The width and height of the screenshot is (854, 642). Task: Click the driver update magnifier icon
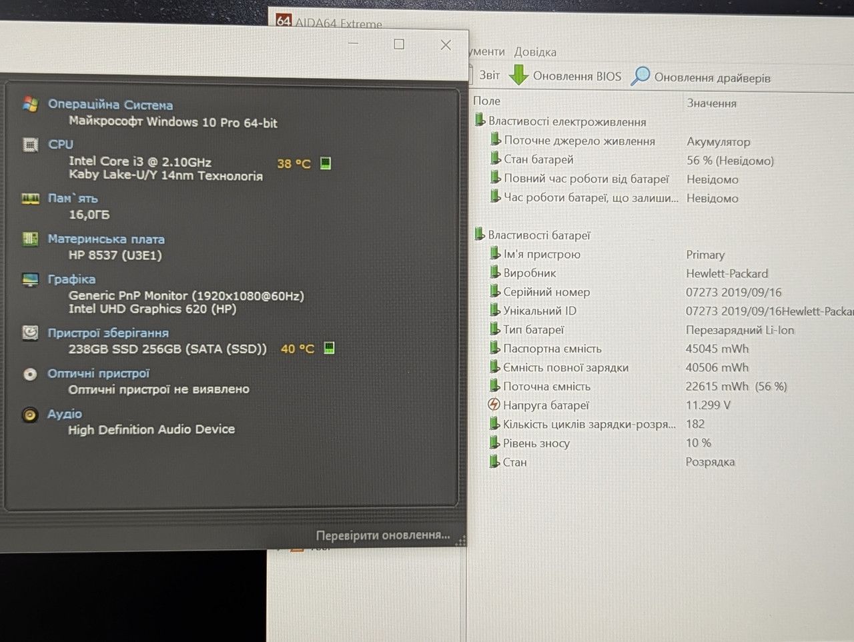point(640,76)
